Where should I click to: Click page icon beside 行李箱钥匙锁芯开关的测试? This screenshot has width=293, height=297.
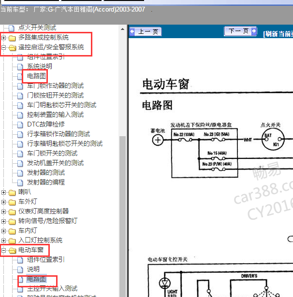point(20,144)
